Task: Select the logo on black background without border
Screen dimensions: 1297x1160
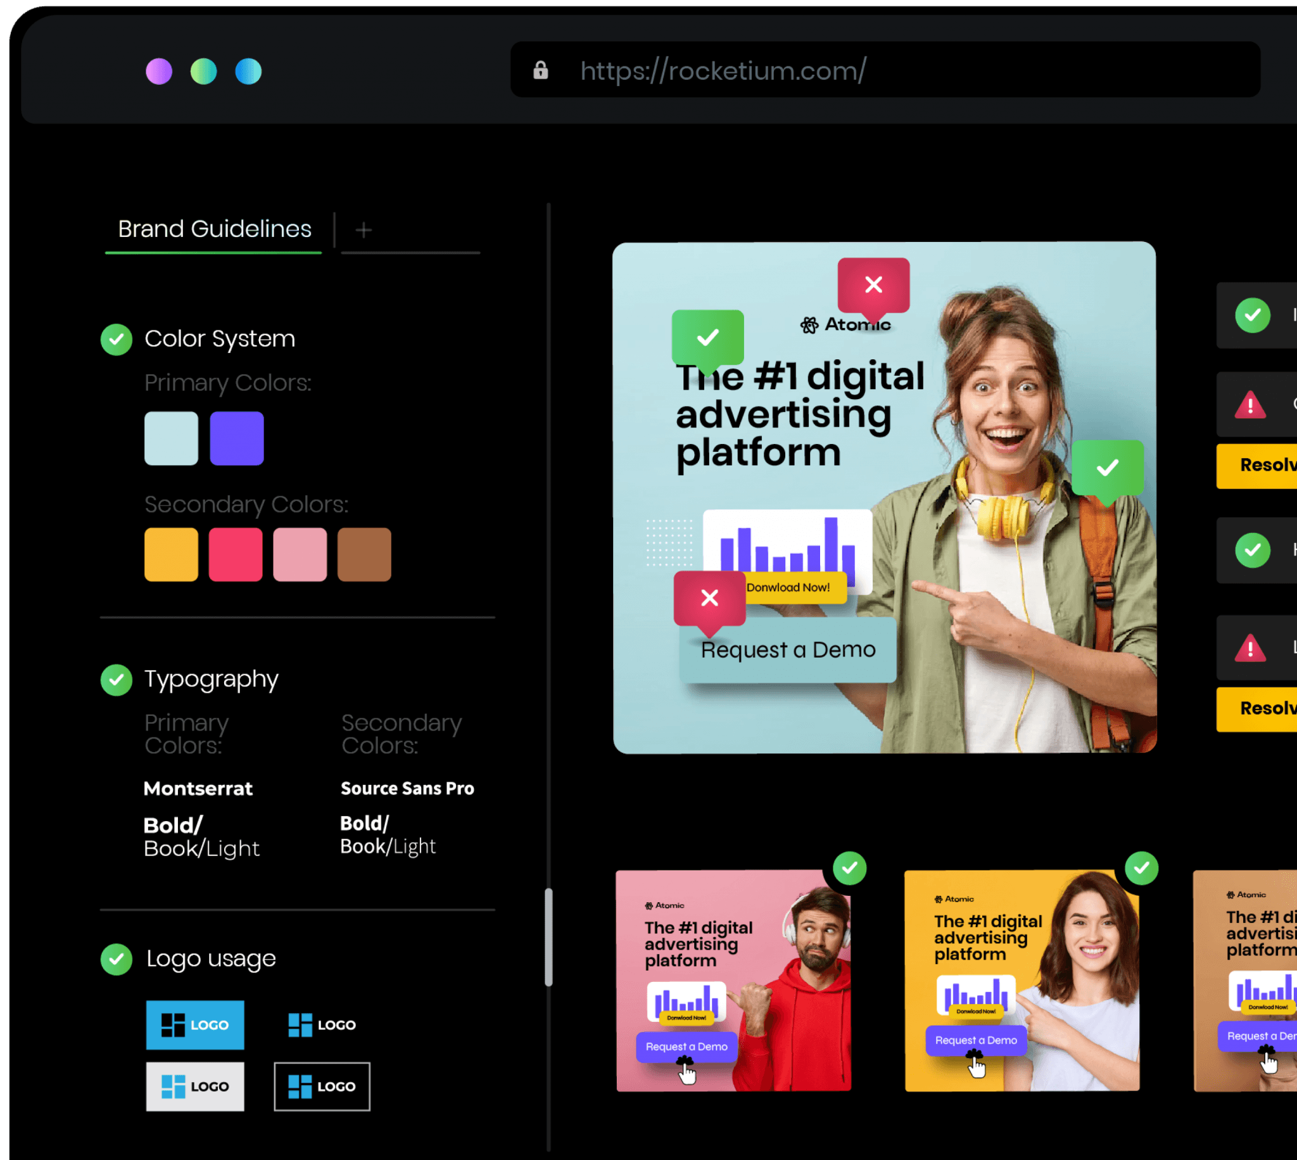Action: click(322, 1025)
